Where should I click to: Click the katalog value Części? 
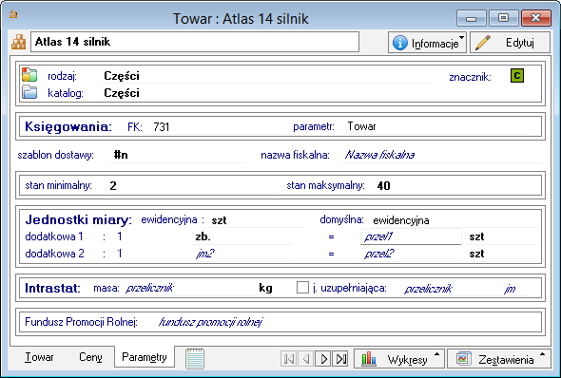coord(122,93)
